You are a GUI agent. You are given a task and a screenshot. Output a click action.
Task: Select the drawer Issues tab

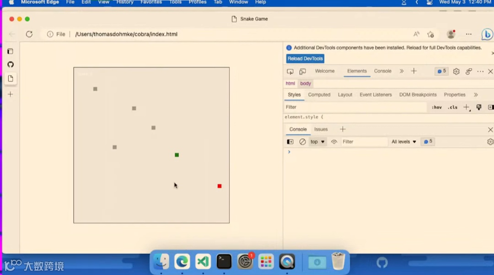321,129
